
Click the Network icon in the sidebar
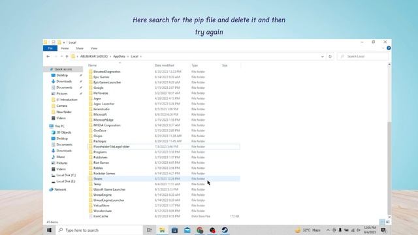pos(52,189)
